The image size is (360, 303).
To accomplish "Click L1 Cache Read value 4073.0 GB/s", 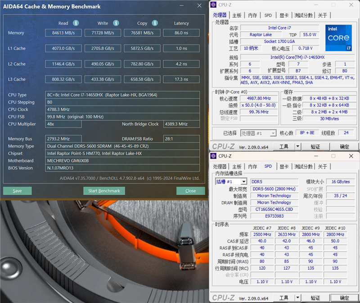I will click(63, 48).
